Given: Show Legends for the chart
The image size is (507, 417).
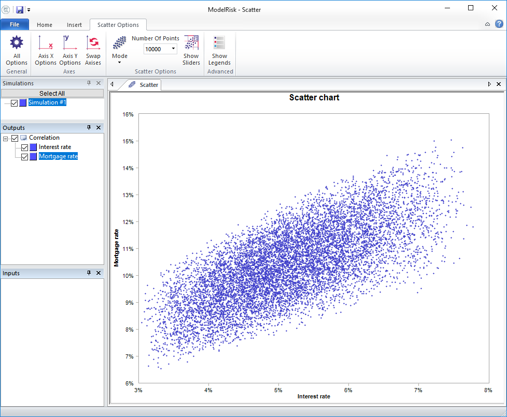Looking at the screenshot, I should (x=219, y=50).
